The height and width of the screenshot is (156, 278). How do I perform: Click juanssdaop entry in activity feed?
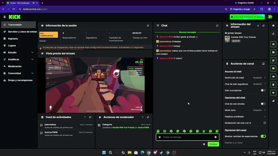click(66, 126)
